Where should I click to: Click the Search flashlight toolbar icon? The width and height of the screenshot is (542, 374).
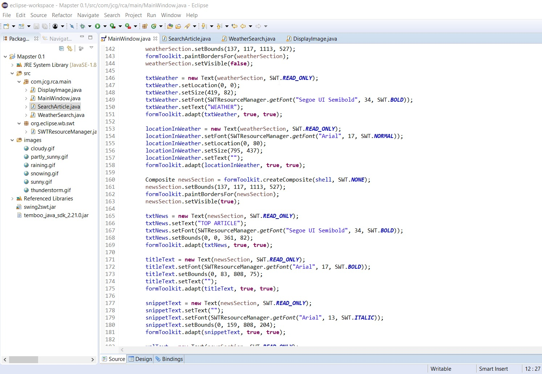coord(187,26)
